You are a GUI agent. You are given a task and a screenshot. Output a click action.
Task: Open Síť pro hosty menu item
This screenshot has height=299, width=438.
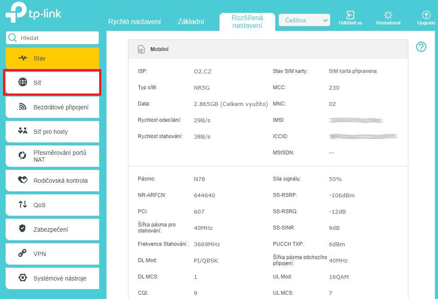click(52, 132)
